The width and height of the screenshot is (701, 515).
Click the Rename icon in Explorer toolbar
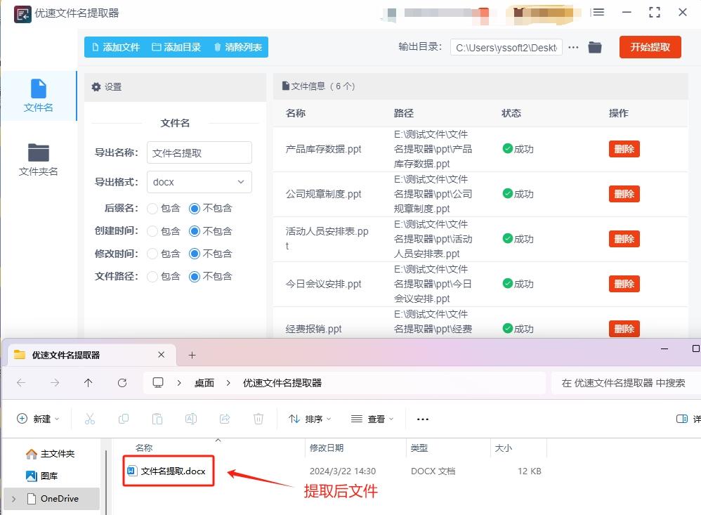(x=190, y=419)
